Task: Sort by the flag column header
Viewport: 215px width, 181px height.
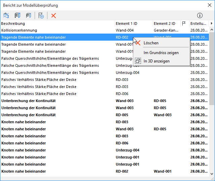Action: [x=184, y=24]
